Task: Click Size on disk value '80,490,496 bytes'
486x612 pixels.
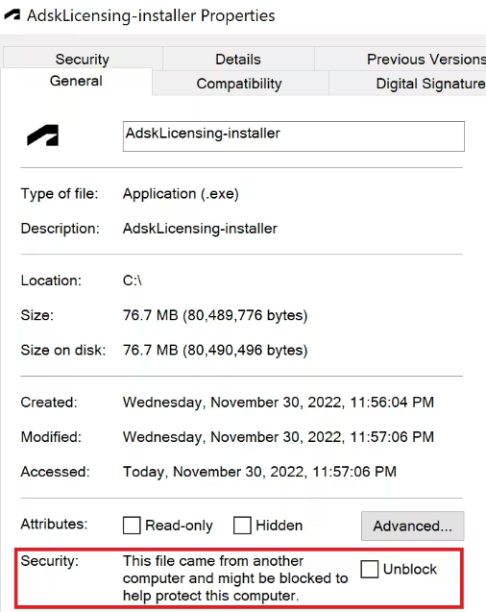Action: tap(215, 350)
